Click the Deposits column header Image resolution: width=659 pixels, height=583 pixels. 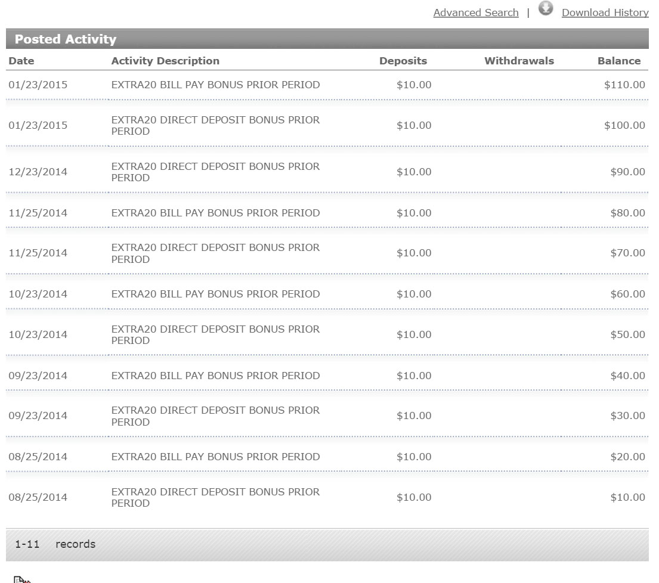coord(403,61)
